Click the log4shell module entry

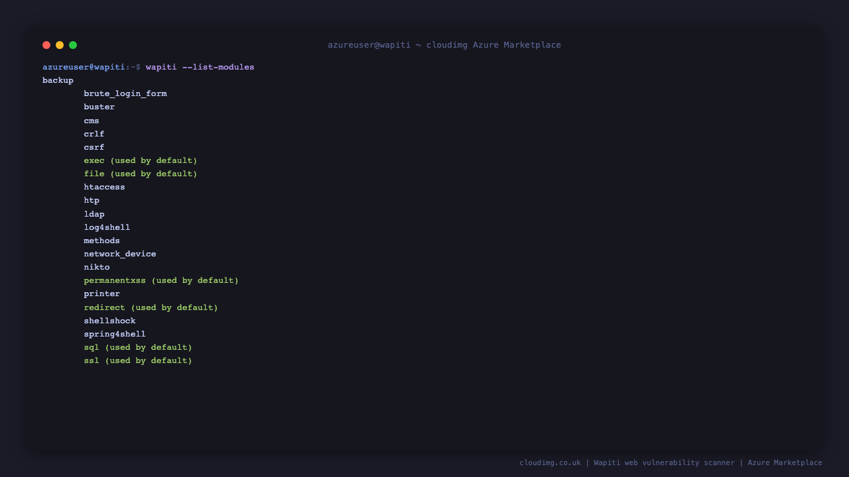point(107,227)
